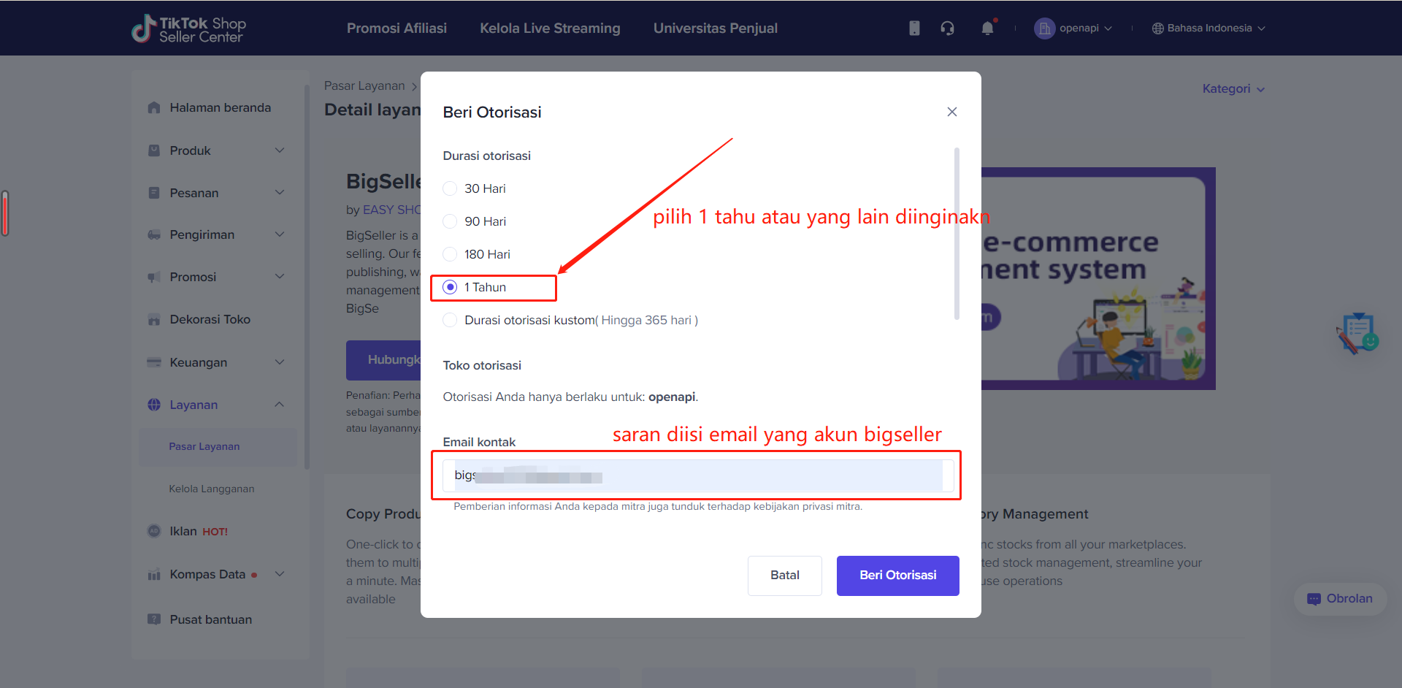Open the Obrolan chat button
This screenshot has height=688, width=1402.
(1340, 599)
